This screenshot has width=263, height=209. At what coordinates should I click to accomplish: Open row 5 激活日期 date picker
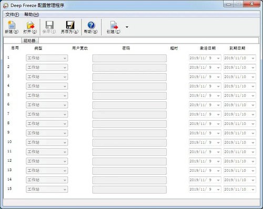[218, 96]
